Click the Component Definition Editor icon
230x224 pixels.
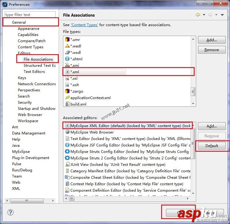point(67,190)
